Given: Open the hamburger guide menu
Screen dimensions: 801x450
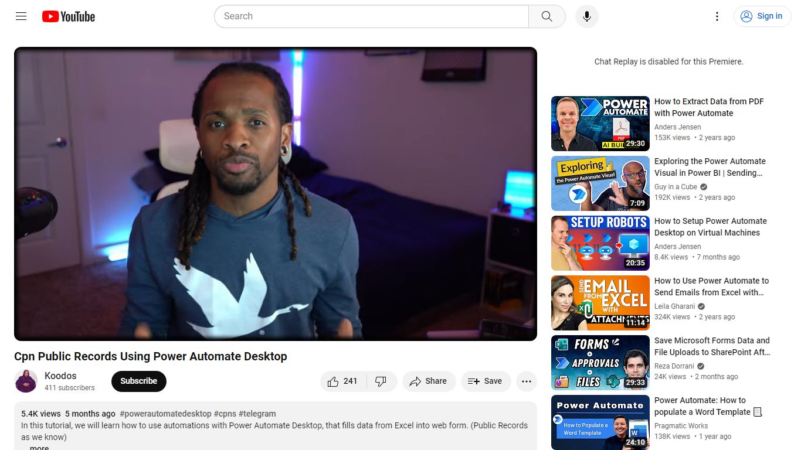Looking at the screenshot, I should tap(21, 16).
